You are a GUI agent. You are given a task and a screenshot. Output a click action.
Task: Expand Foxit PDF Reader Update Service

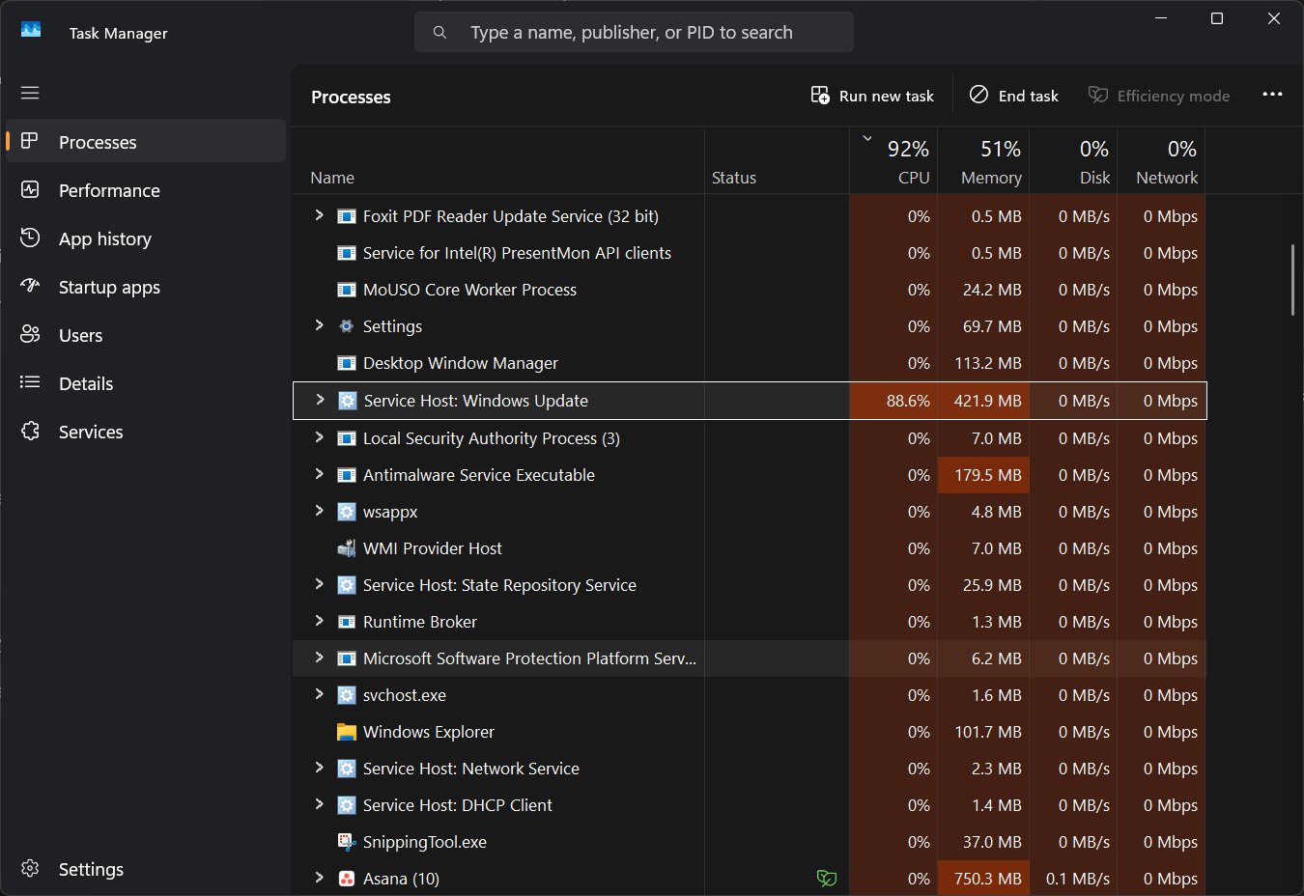(320, 215)
